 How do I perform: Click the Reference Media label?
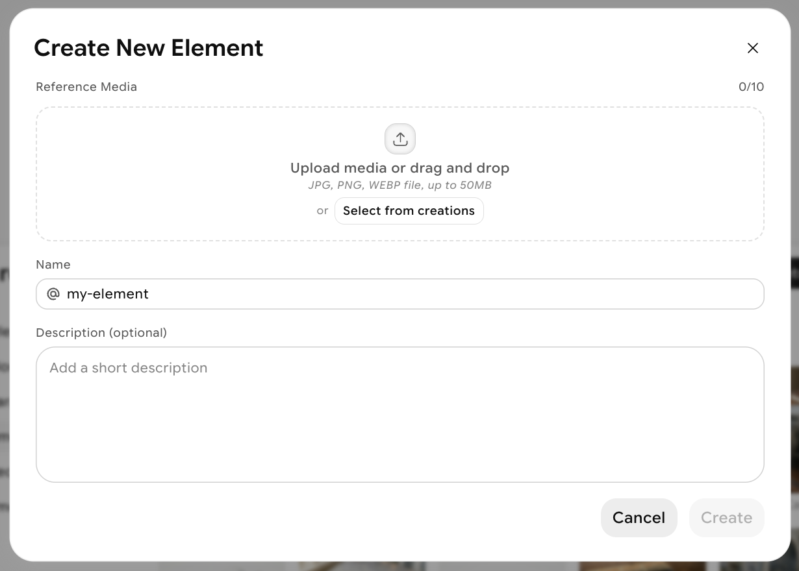point(86,87)
